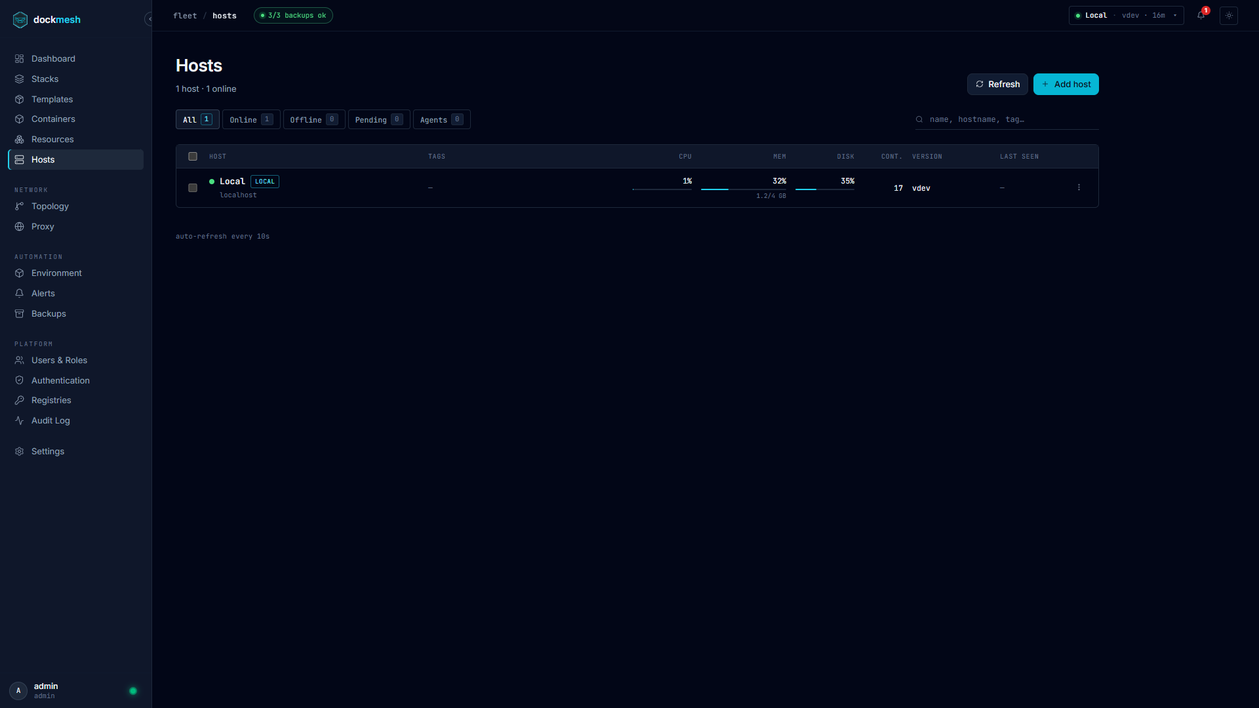This screenshot has width=1259, height=708.
Task: Click the Templates box icon
Action: coord(20,99)
